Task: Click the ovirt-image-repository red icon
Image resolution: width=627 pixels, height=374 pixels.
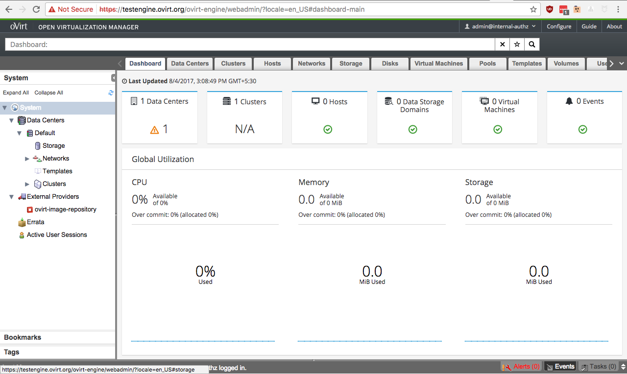Action: (30, 210)
